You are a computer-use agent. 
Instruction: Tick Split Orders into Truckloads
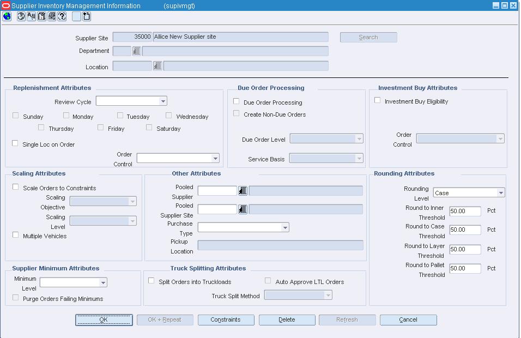[151, 281]
